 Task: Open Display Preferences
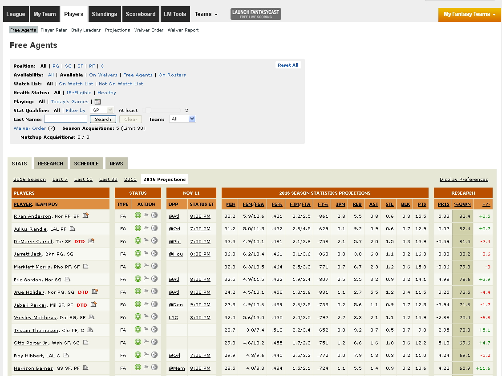coord(464,180)
